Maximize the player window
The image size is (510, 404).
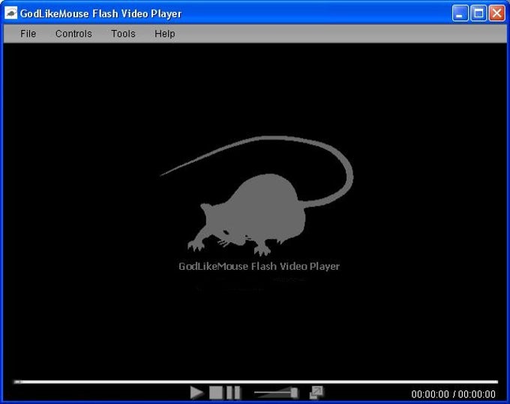pos(478,13)
